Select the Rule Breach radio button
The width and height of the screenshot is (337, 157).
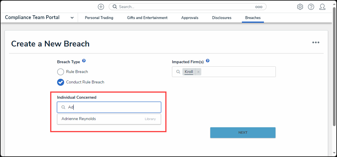[61, 72]
